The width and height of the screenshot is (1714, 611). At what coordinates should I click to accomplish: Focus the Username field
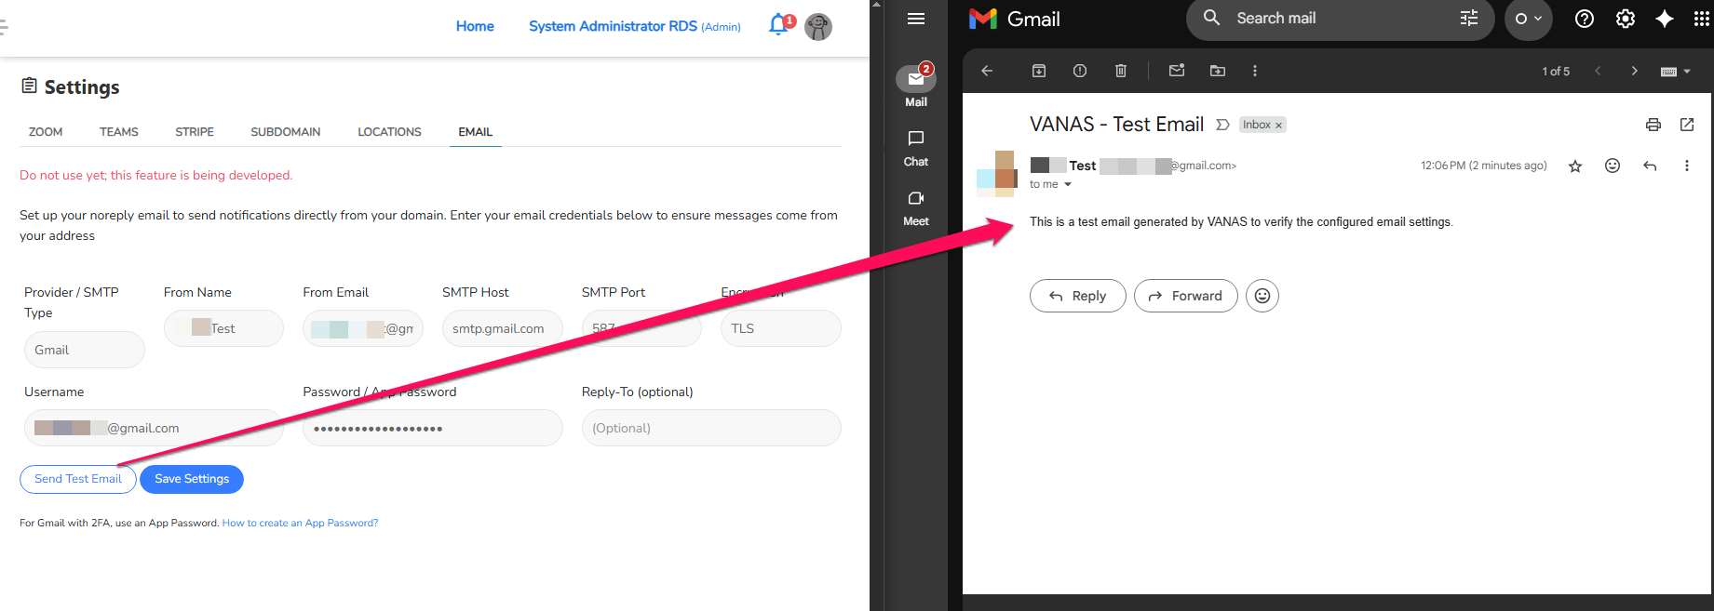coord(154,428)
